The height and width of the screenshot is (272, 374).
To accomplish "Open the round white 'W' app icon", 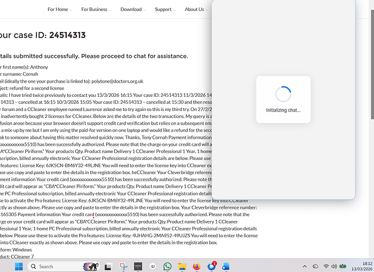I will [153, 266].
